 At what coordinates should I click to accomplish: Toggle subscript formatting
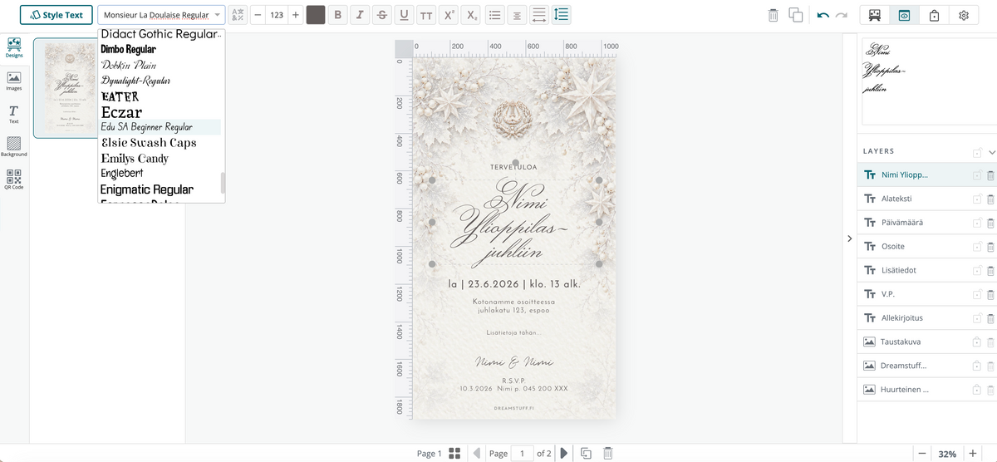[x=471, y=15]
